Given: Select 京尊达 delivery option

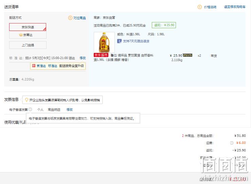Looking at the screenshot, I should click(28, 35).
